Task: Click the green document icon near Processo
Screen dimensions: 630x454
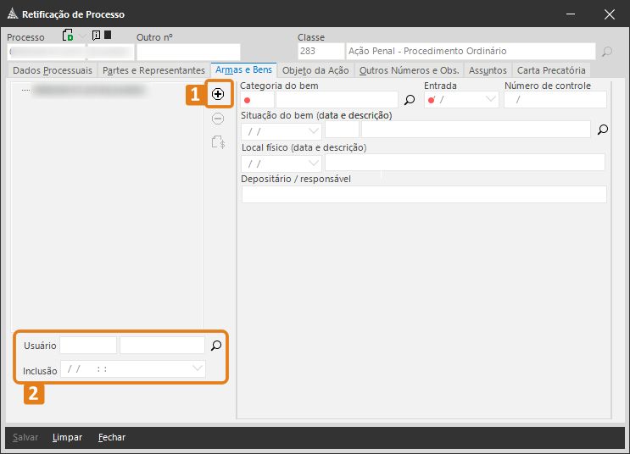Action: pos(68,36)
